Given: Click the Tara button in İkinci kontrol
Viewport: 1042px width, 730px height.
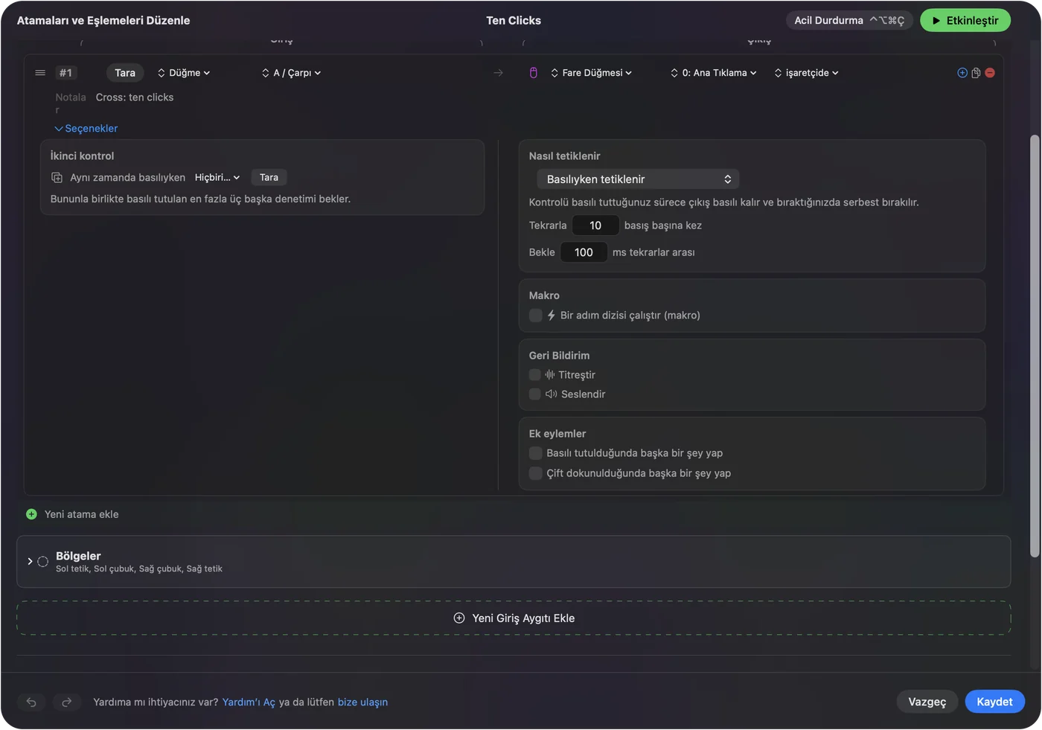Looking at the screenshot, I should (x=269, y=178).
